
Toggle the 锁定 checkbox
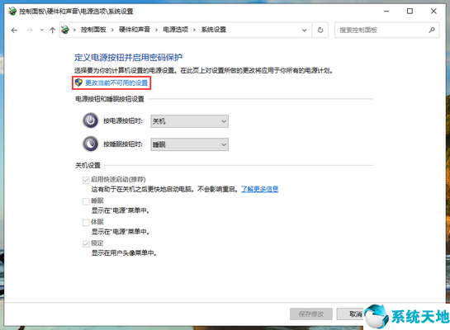[x=86, y=244]
